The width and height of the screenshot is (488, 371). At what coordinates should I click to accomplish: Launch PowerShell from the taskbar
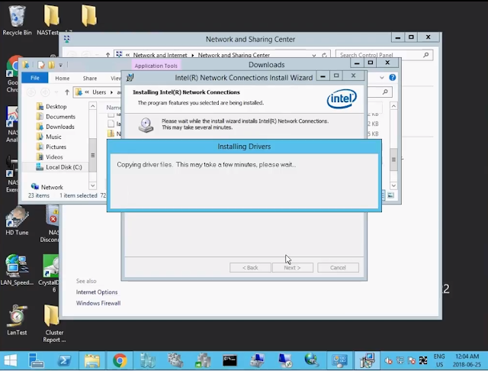pos(64,361)
